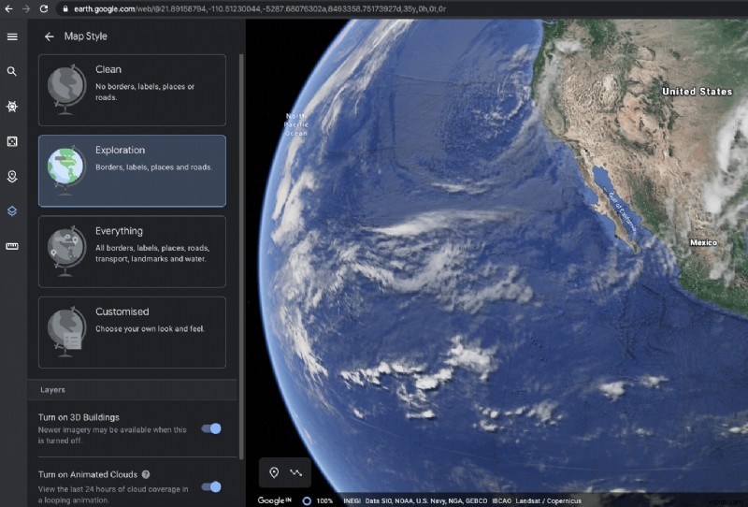Click the 100% loading indicator

pyautogui.click(x=318, y=500)
